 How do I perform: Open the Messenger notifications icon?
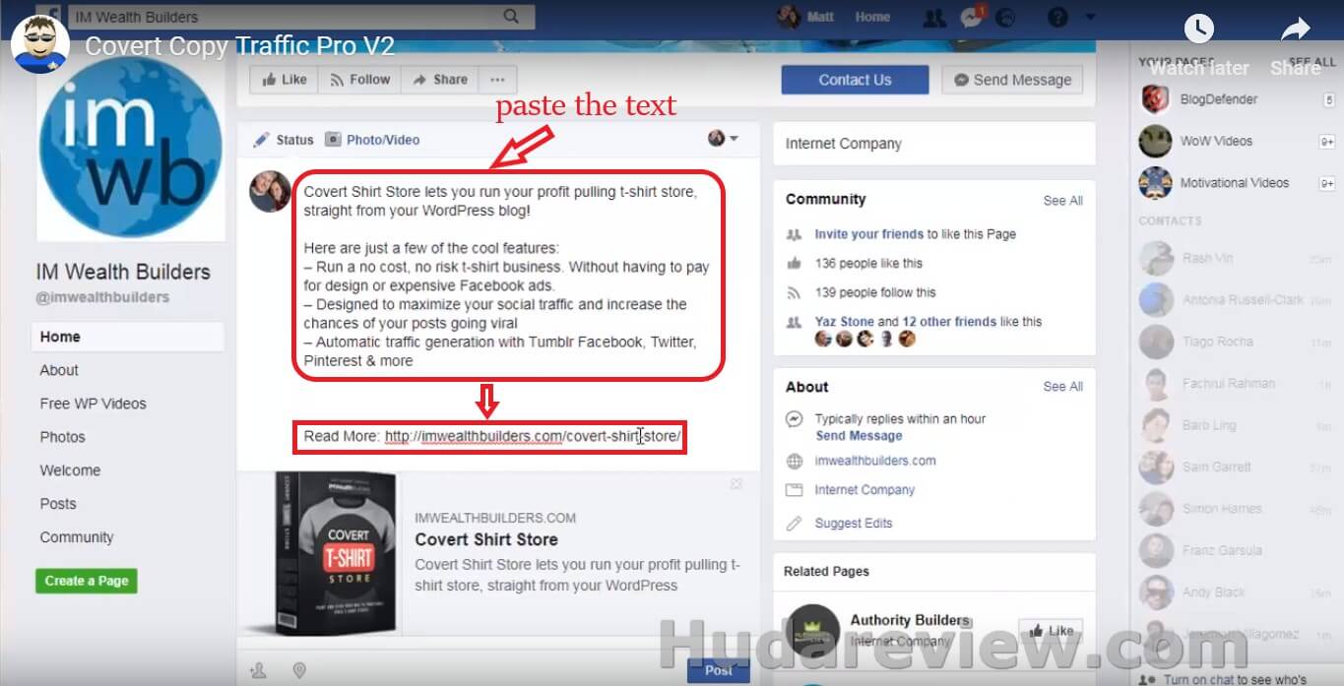[971, 17]
